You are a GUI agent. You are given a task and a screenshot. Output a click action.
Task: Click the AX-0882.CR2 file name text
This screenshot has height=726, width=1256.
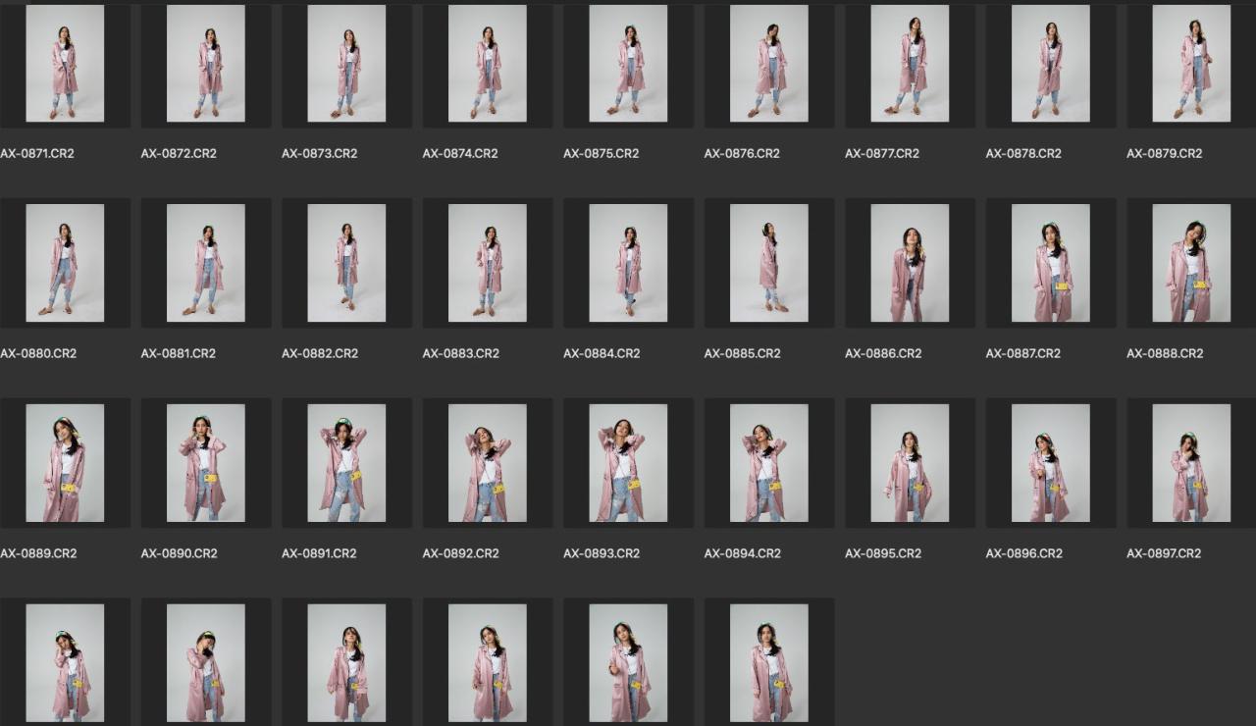(320, 353)
